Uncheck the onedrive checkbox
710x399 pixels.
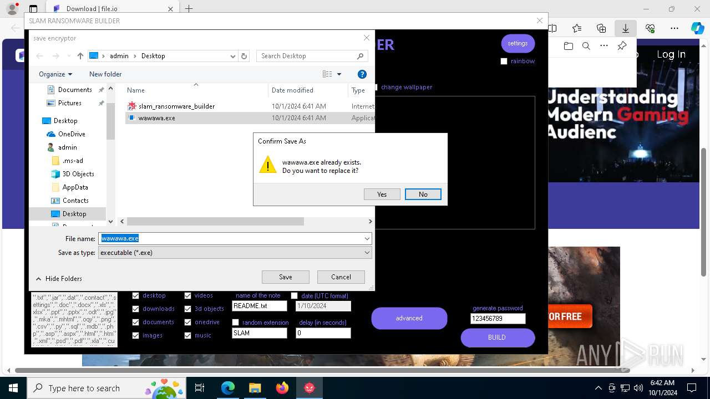(187, 323)
